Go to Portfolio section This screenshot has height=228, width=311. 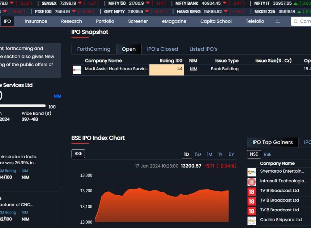tap(105, 21)
